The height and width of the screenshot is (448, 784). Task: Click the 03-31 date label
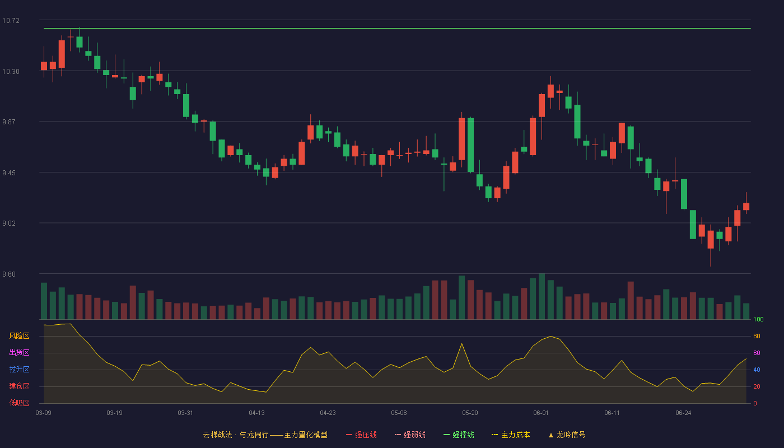[x=185, y=413]
